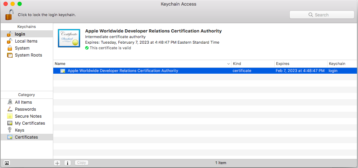The height and width of the screenshot is (168, 358).
Task: Click the green valid certificate checkmark
Action: (x=87, y=48)
